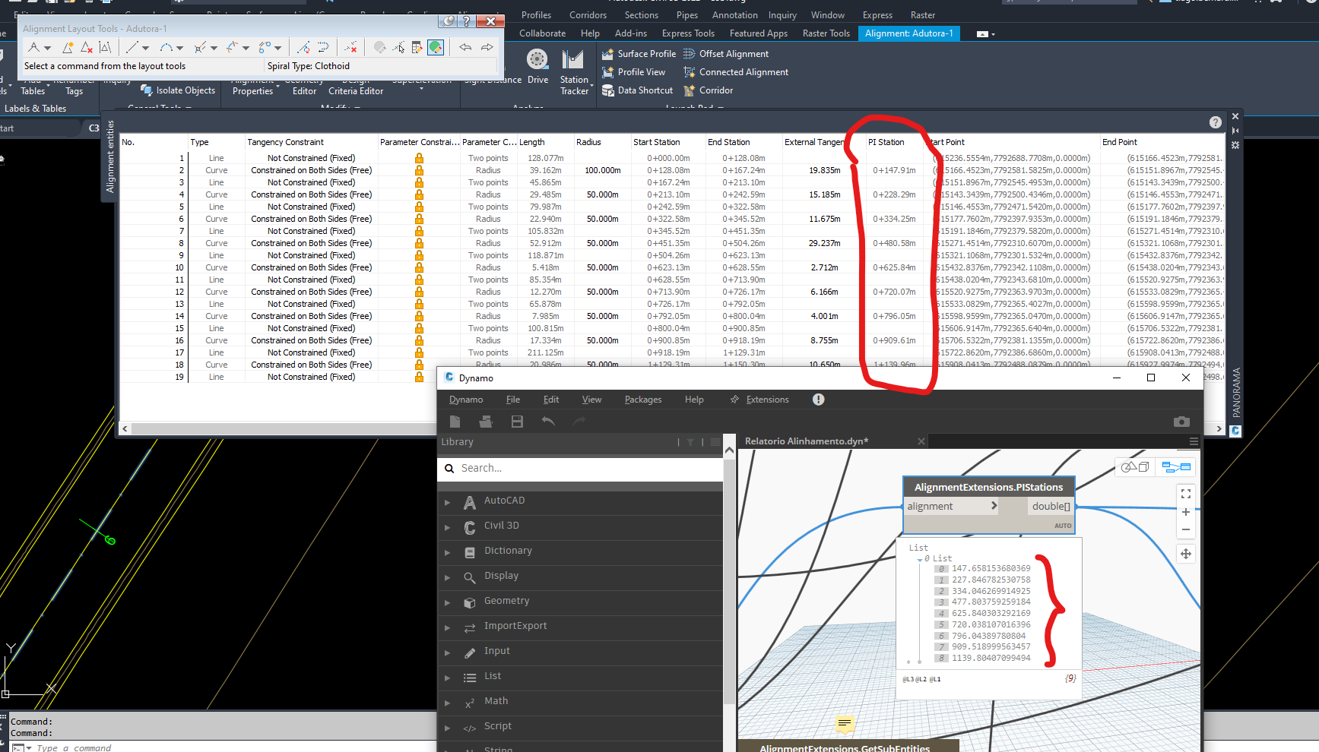Pin the Alignment Layout Tools toolbar
1319x752 pixels.
point(449,21)
